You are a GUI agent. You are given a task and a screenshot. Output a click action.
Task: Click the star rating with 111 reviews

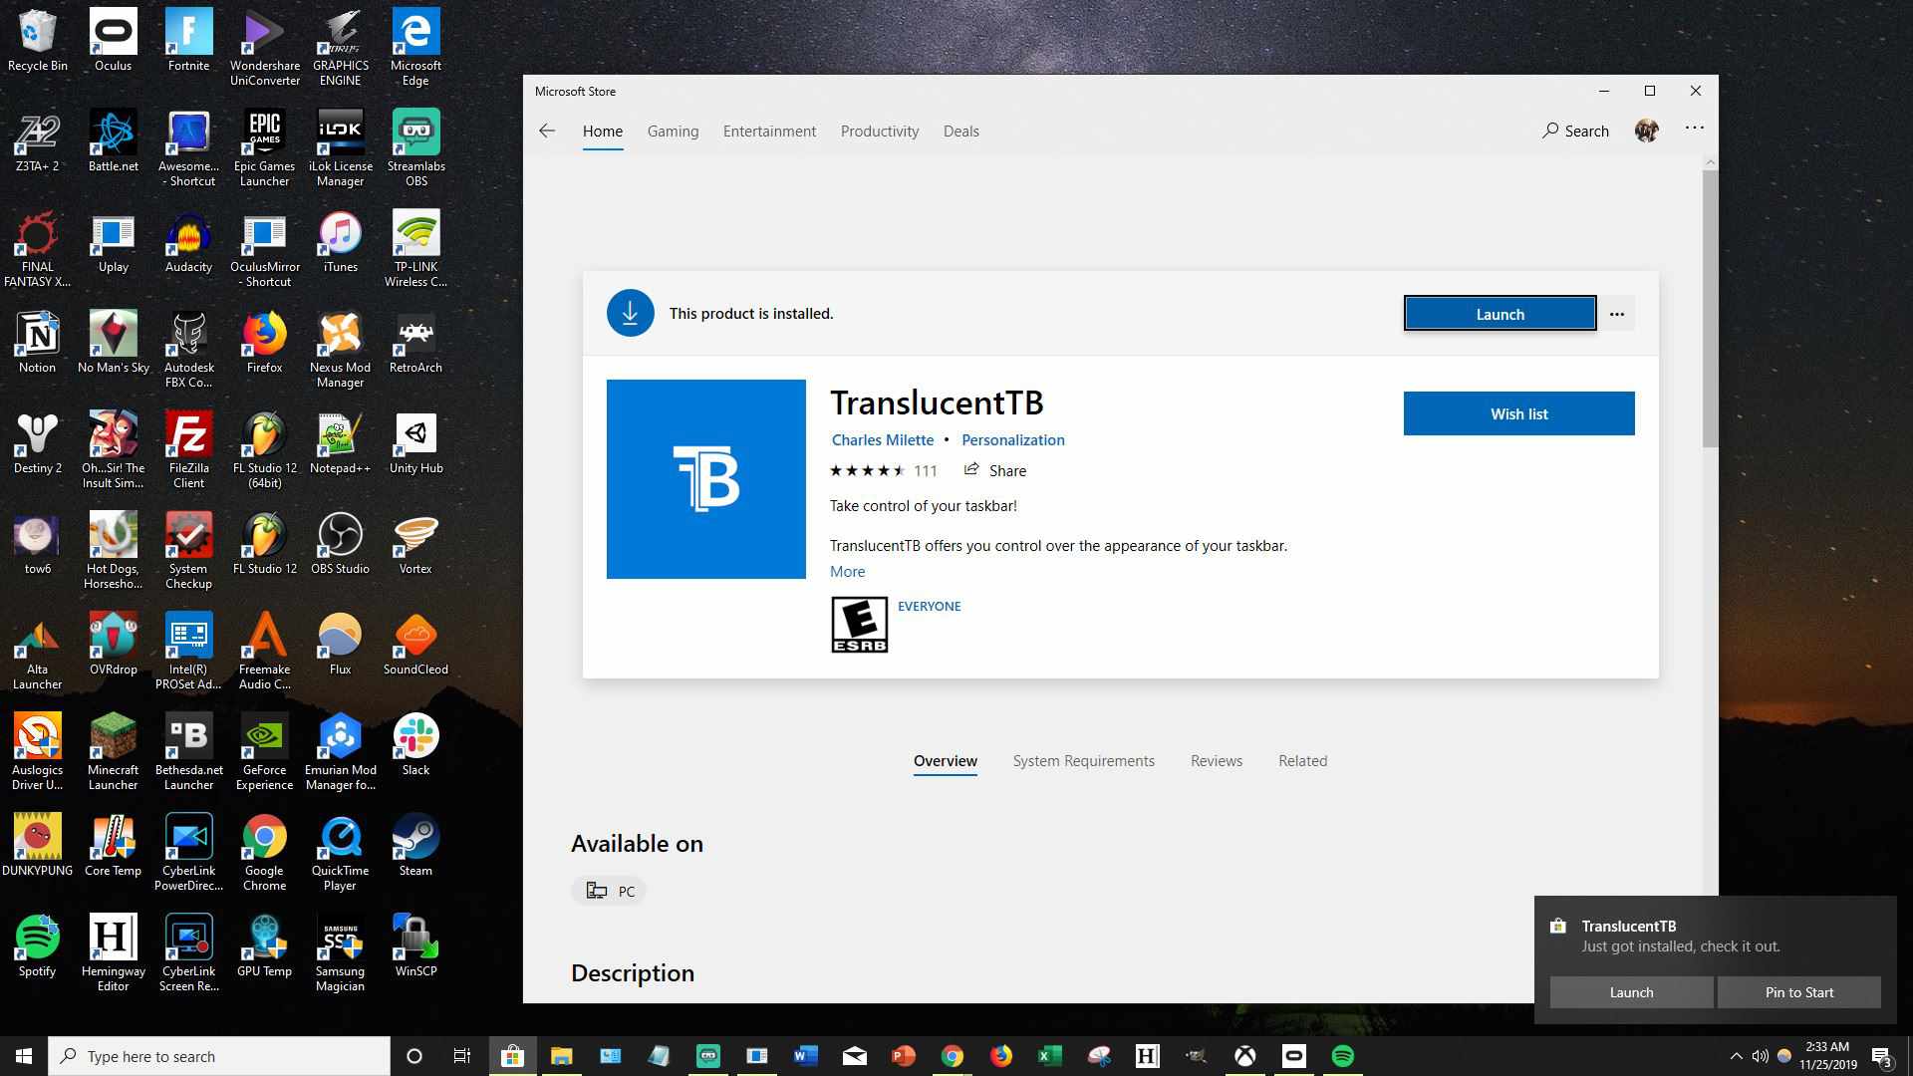click(883, 470)
